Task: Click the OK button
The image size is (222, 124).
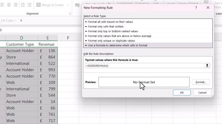Action: point(182,93)
